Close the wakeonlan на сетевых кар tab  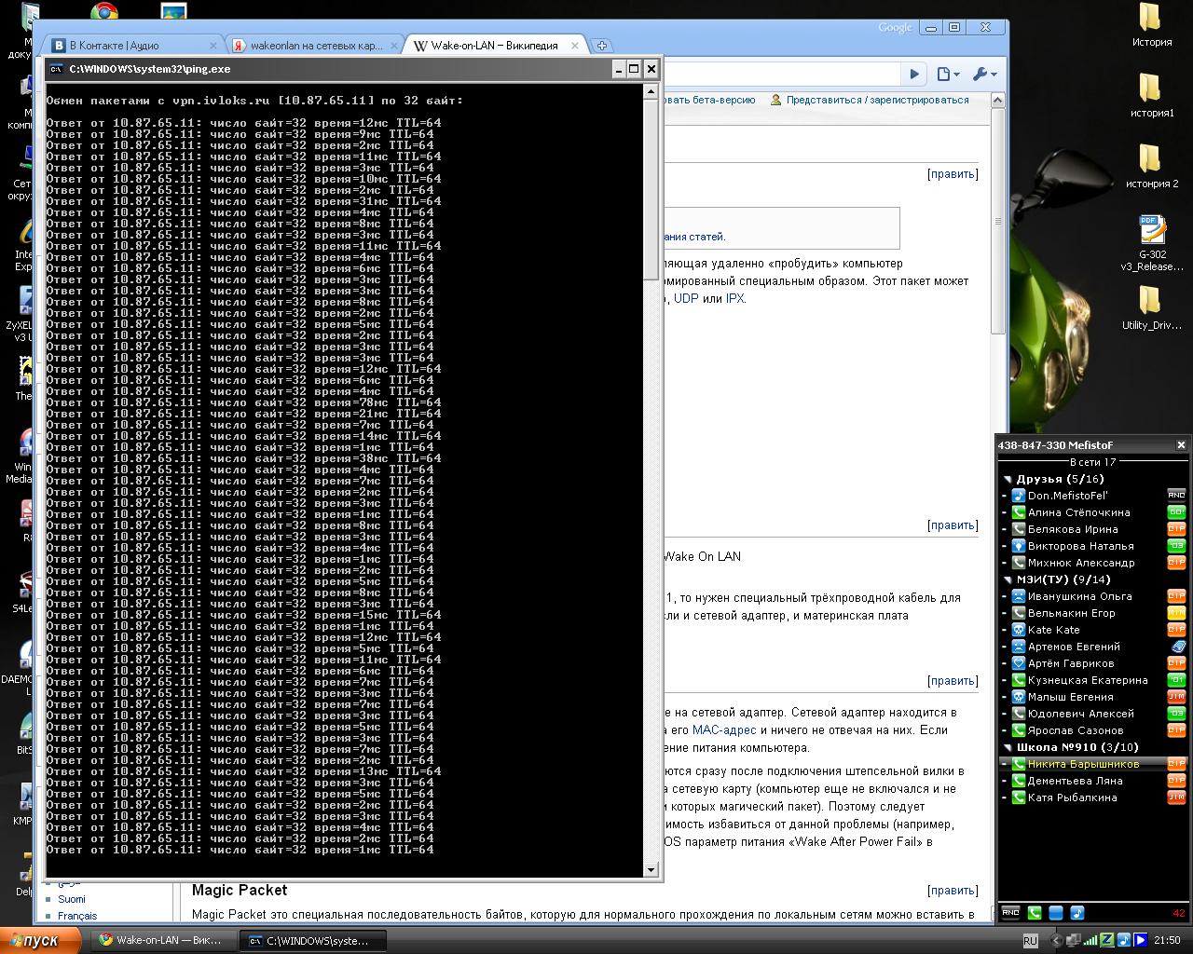coord(393,45)
